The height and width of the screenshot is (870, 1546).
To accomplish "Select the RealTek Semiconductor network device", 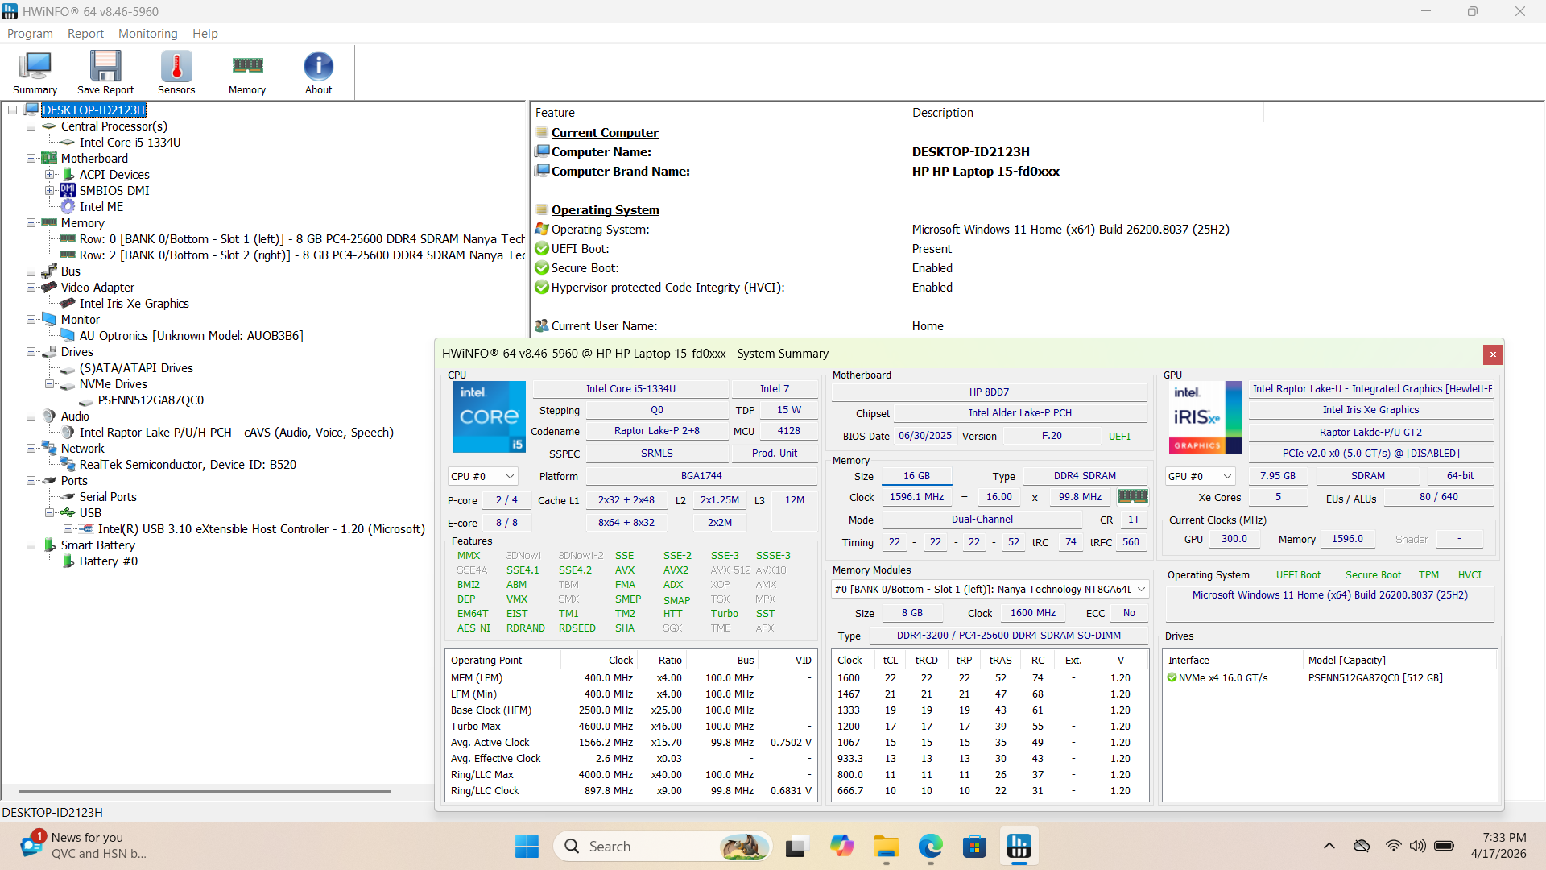I will (188, 465).
